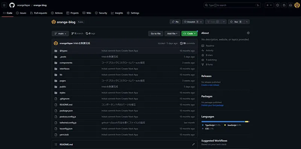
Task: Open the notifications inbox icon
Action: [x=290, y=5]
